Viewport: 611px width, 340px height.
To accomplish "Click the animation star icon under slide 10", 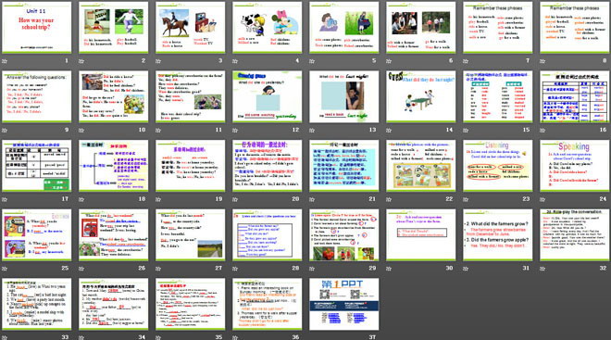I will 81,130.
